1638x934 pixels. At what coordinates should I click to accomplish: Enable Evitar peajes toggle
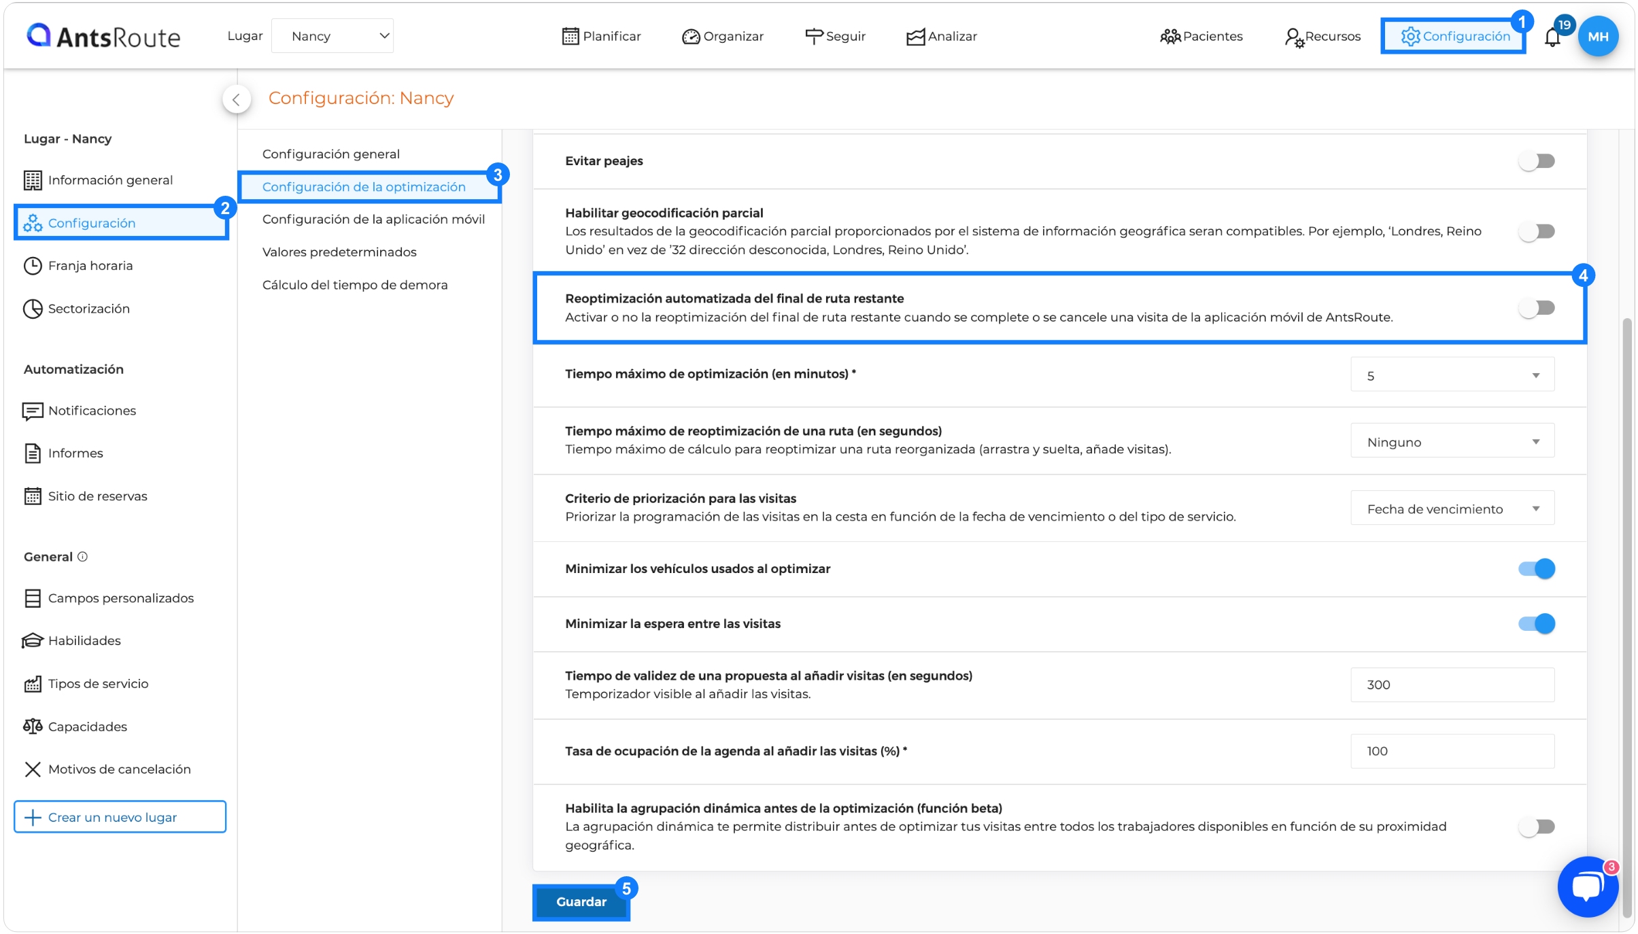1537,161
